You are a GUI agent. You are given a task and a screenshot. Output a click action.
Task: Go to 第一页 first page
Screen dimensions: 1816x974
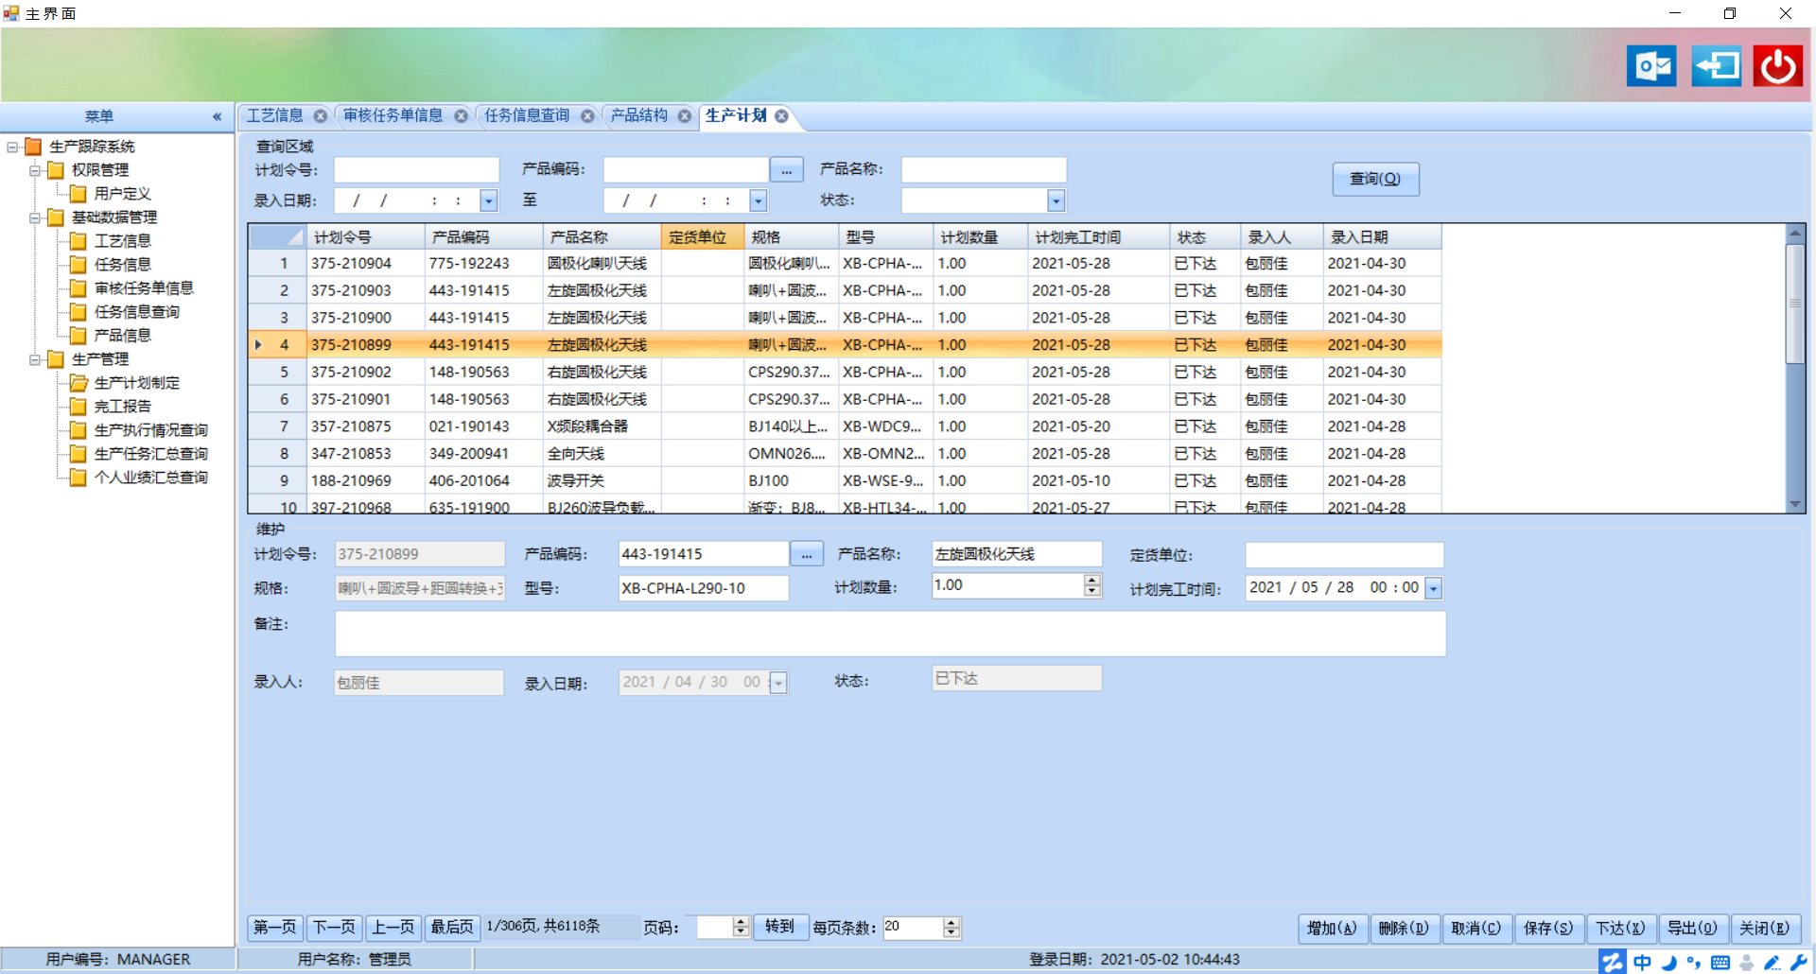click(x=275, y=928)
